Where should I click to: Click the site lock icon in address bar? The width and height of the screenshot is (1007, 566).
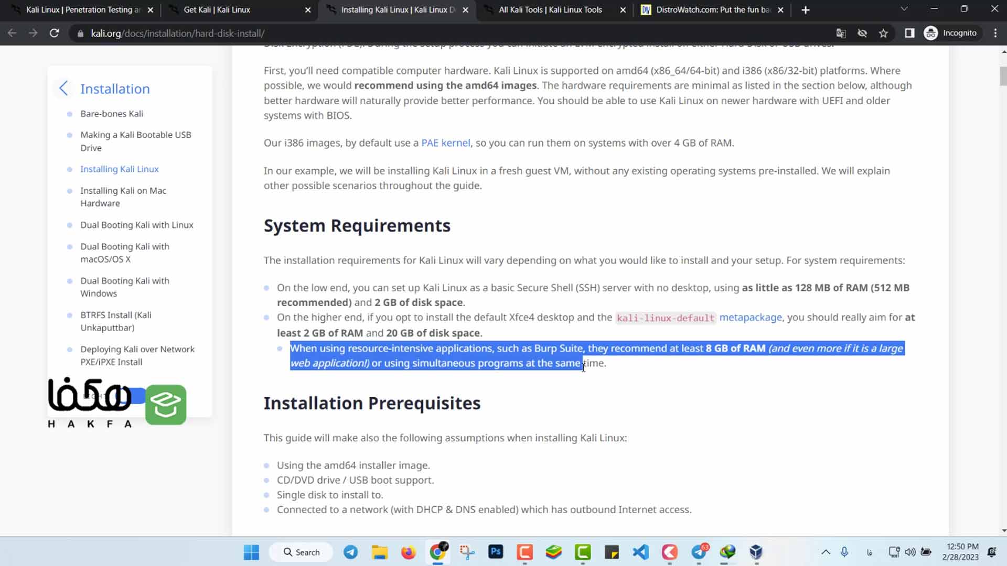80,34
